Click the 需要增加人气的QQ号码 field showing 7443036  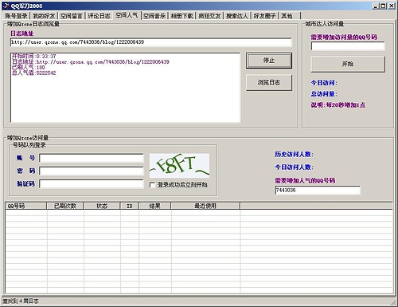(x=318, y=190)
